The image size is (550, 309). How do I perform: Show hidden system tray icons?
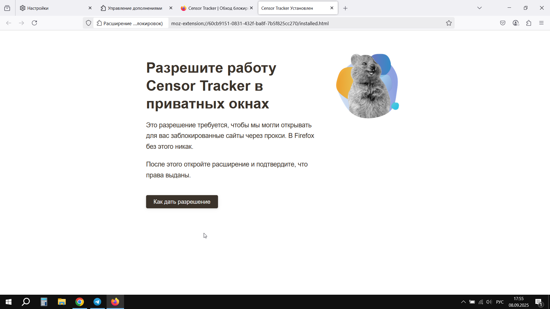click(463, 302)
